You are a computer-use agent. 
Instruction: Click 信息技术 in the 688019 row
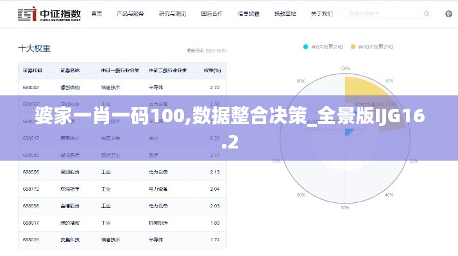click(x=110, y=239)
